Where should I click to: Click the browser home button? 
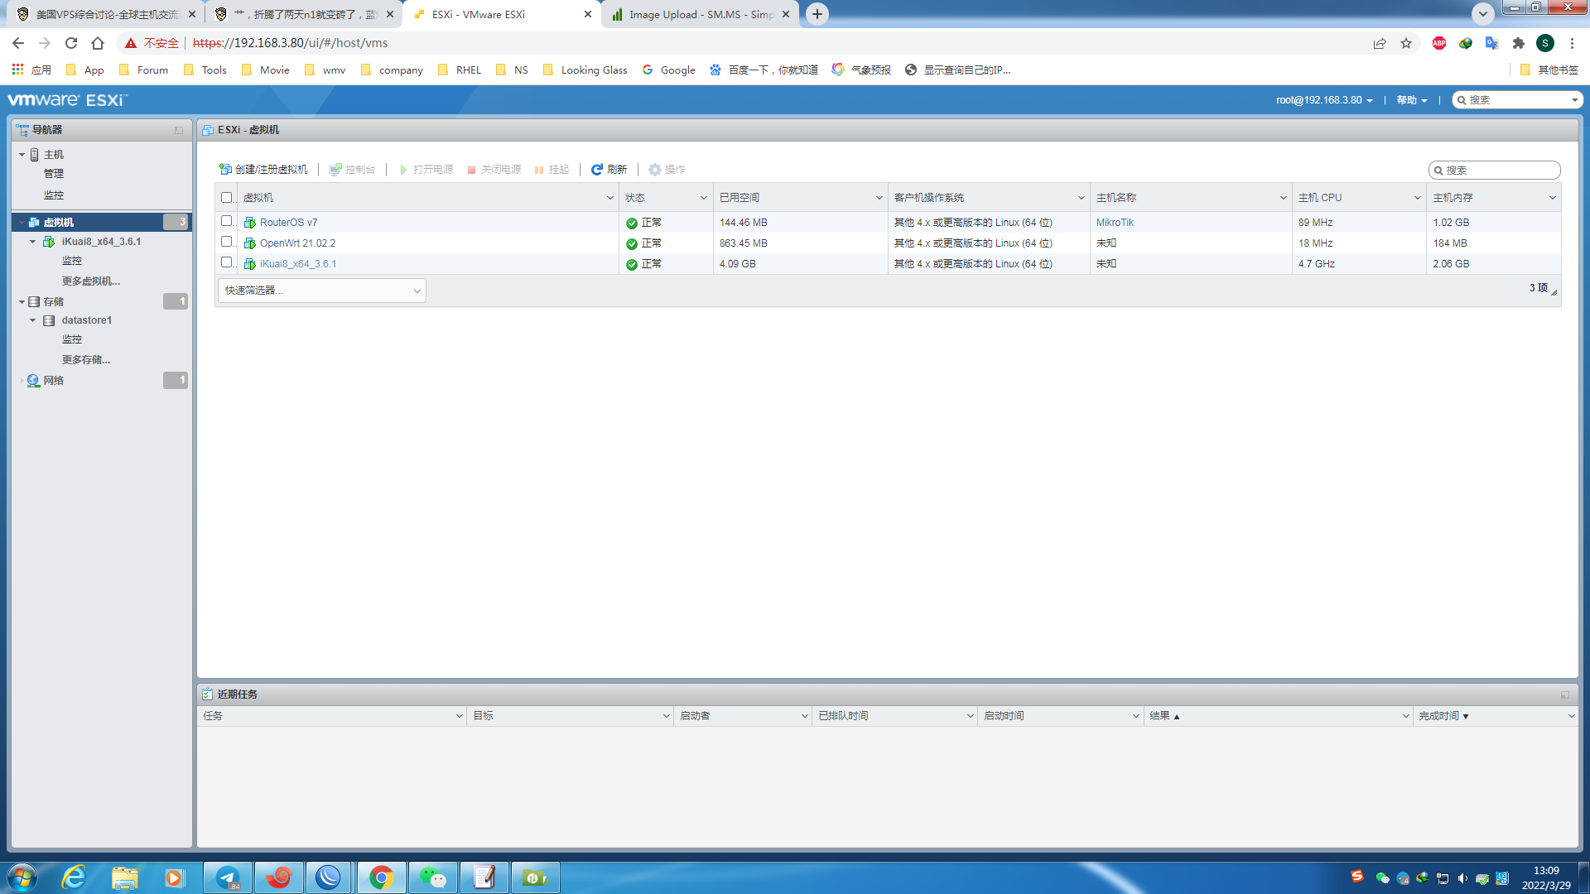pos(98,43)
